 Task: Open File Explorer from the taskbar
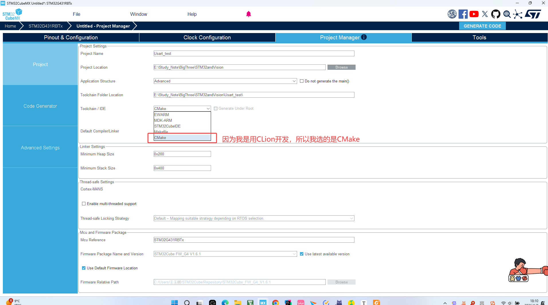[x=237, y=302]
